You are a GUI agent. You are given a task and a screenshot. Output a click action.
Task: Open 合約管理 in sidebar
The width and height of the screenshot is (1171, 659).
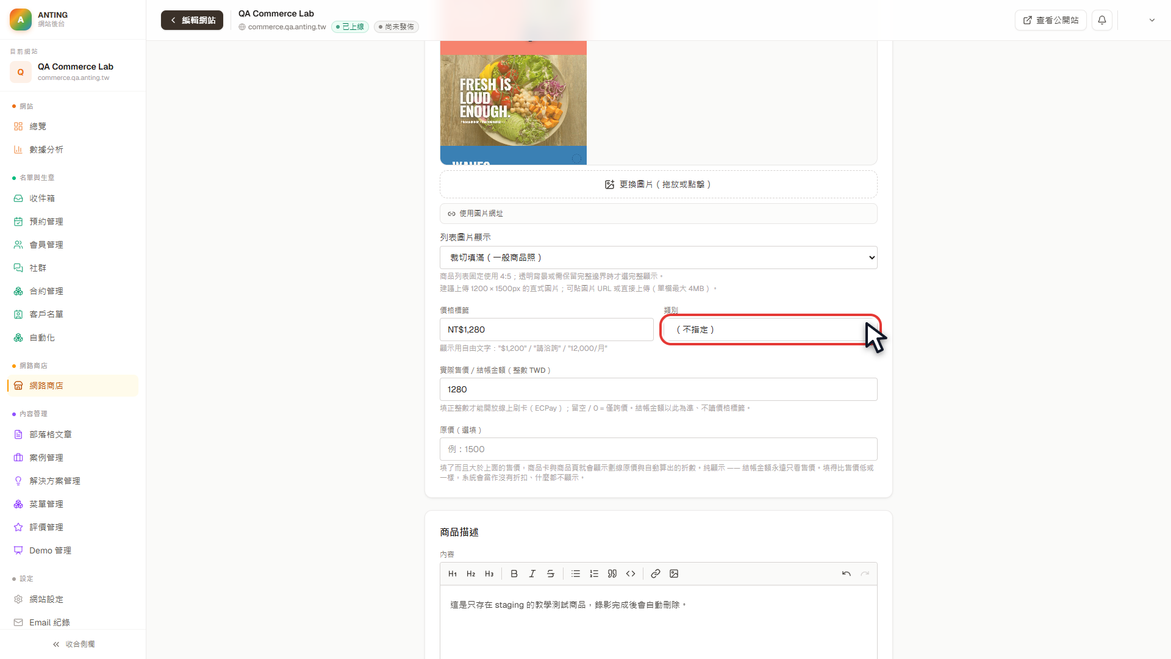73,291
